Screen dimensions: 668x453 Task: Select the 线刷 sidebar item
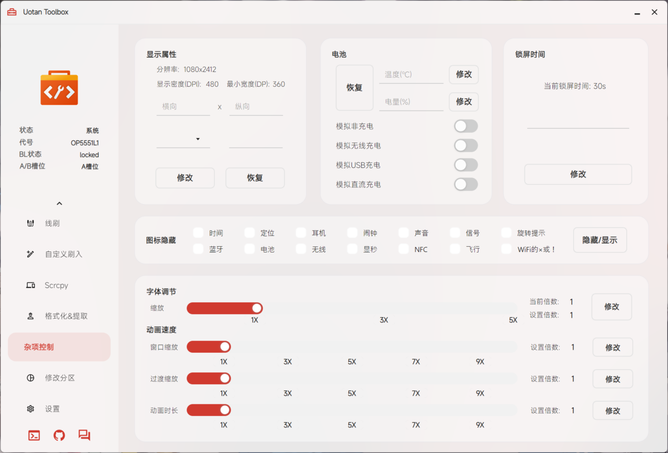pyautogui.click(x=52, y=223)
